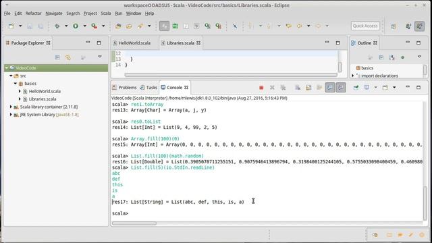Click the editor horizontal scrollbar
The width and height of the screenshot is (432, 243).
click(x=231, y=75)
